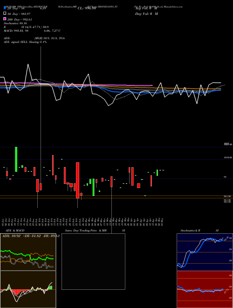Click the Intra Day Trading Price & MRSI title
This screenshot has height=308, width=233.
[95, 231]
